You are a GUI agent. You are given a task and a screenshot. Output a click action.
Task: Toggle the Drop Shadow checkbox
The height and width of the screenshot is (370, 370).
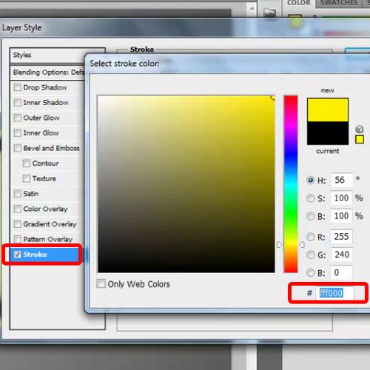pos(18,87)
